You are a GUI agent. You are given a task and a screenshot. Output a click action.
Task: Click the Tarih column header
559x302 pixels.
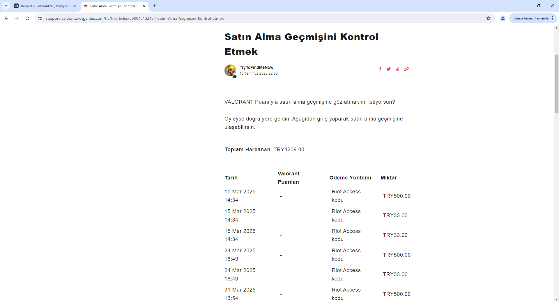coord(231,178)
